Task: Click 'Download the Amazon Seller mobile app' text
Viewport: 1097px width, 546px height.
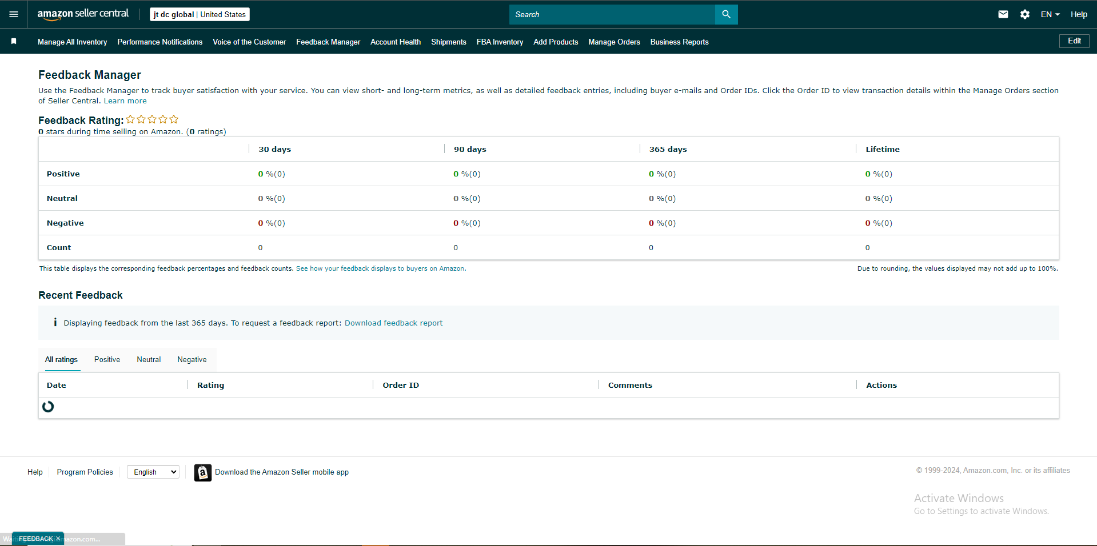Action: tap(282, 472)
